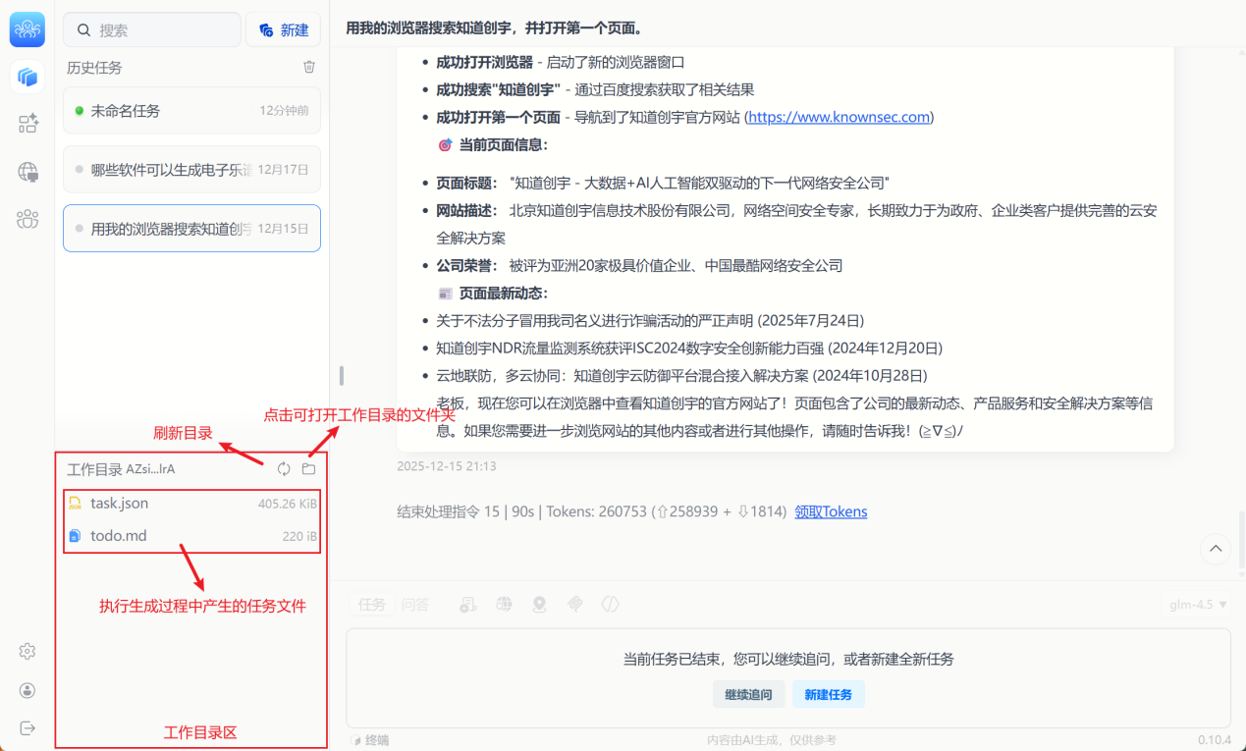Switch to 问答 mode toggle
This screenshot has height=751, width=1246.
click(x=414, y=605)
